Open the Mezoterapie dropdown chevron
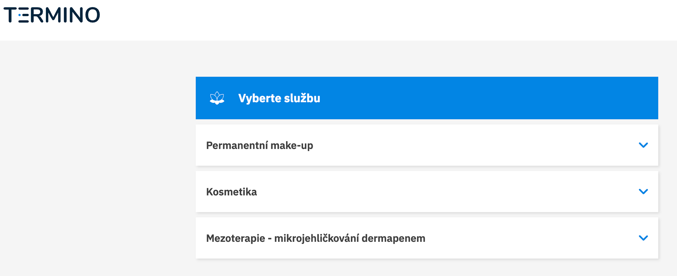Image resolution: width=677 pixels, height=276 pixels. tap(643, 238)
